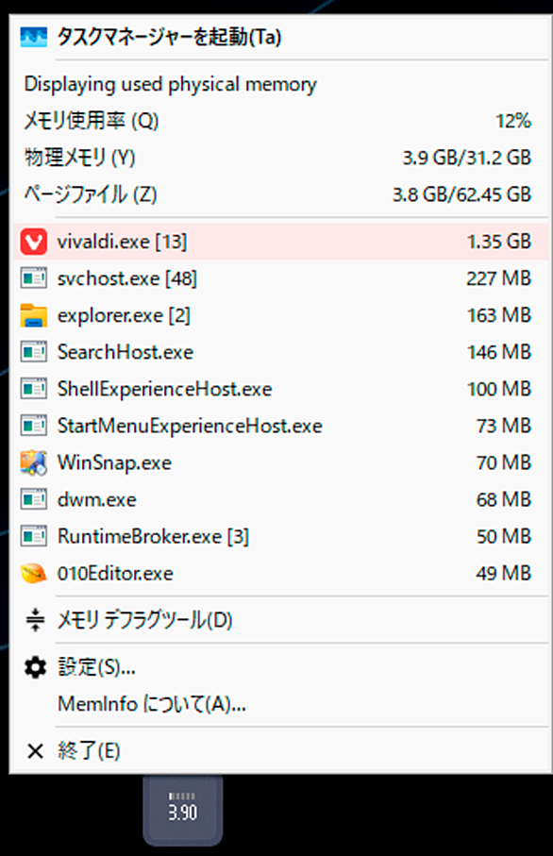Image resolution: width=553 pixels, height=856 pixels.
Task: Click the Vivaldi browser icon
Action: tap(33, 242)
